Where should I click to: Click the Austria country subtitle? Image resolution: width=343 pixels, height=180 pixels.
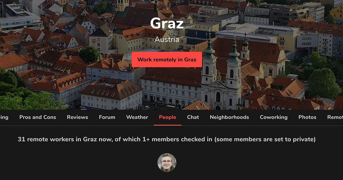pos(167,39)
